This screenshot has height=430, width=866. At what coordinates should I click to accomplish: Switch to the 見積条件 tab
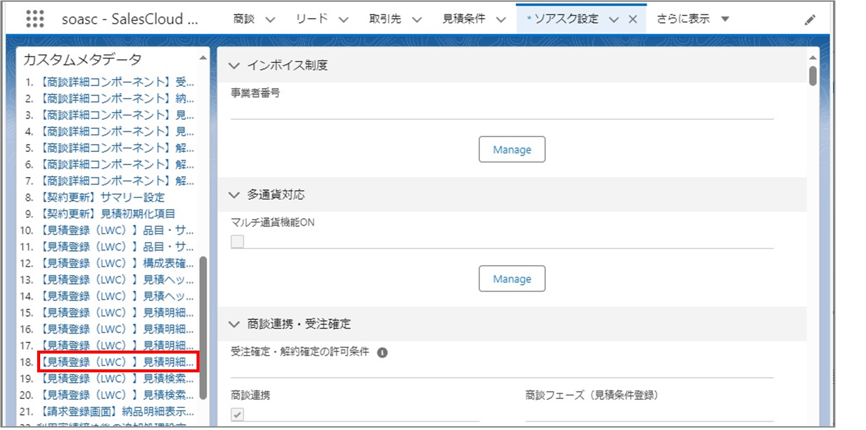(464, 19)
